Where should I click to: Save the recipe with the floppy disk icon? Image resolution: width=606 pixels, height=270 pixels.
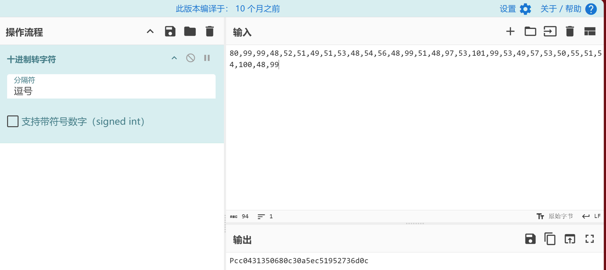(170, 31)
